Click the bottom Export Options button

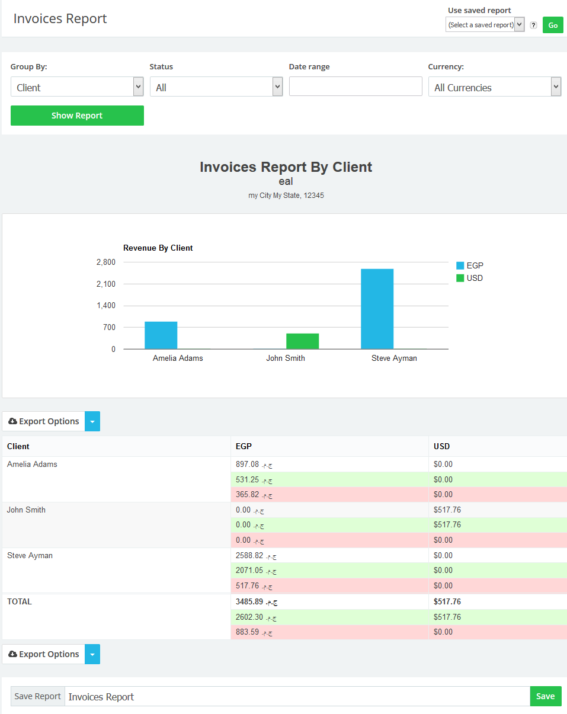coord(44,654)
